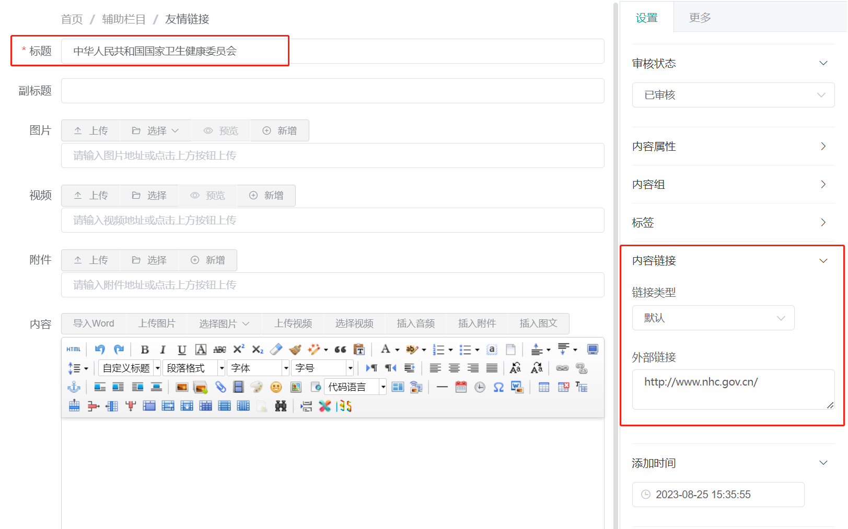The height and width of the screenshot is (529, 848).
Task: Insert a special character with the Omega icon
Action: pyautogui.click(x=498, y=387)
